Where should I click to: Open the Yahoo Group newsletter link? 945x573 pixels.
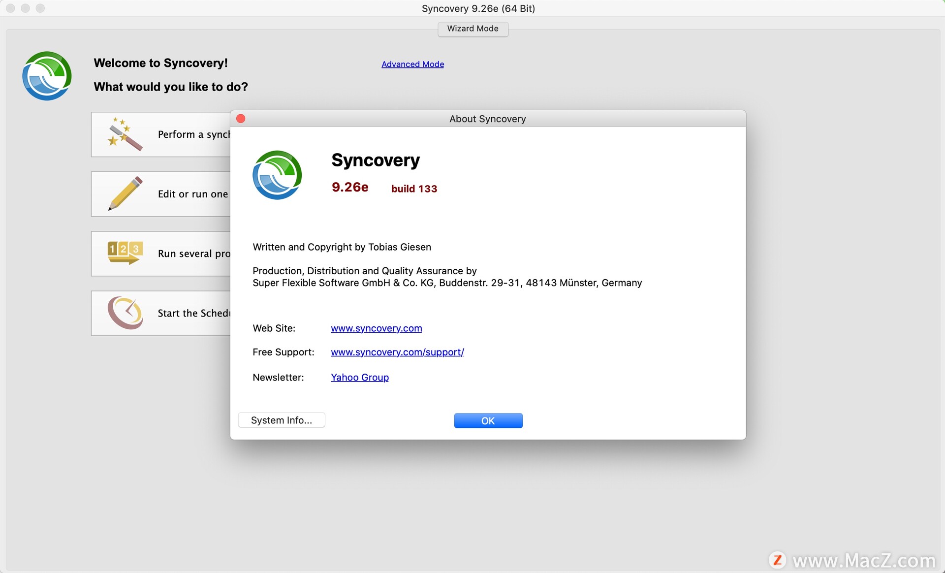[359, 377]
